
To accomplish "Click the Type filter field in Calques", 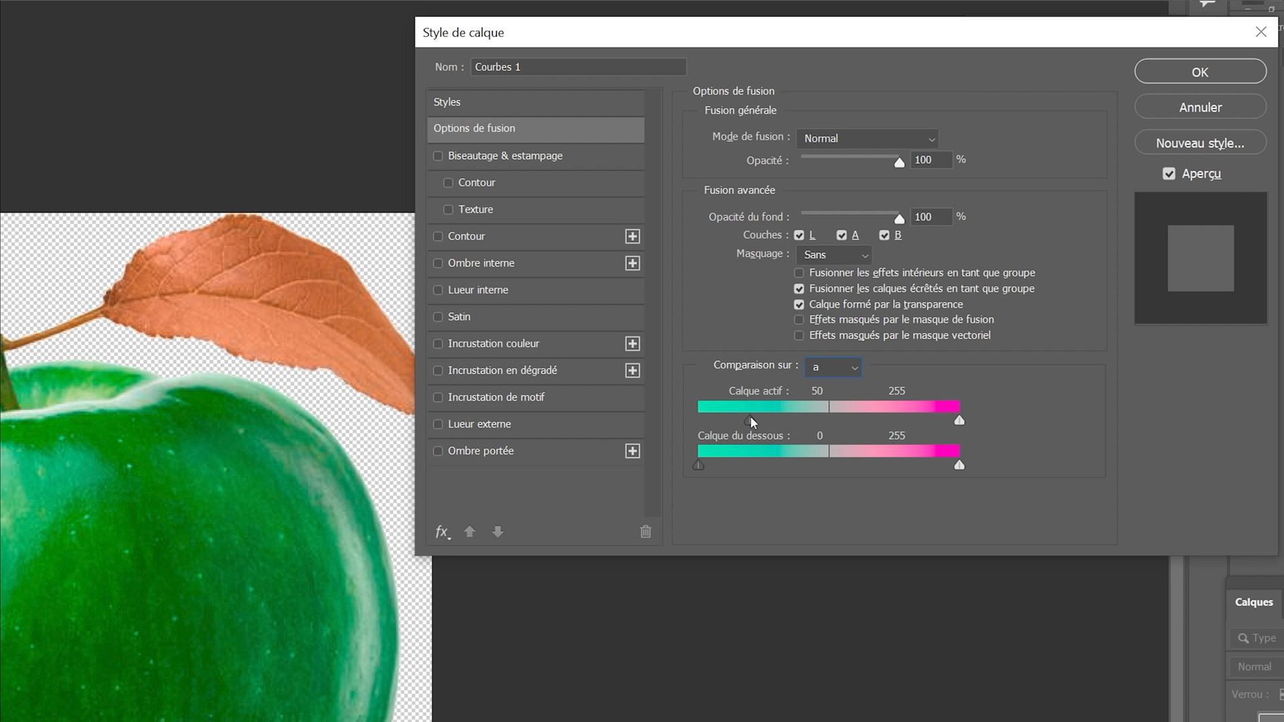I will pos(1257,638).
